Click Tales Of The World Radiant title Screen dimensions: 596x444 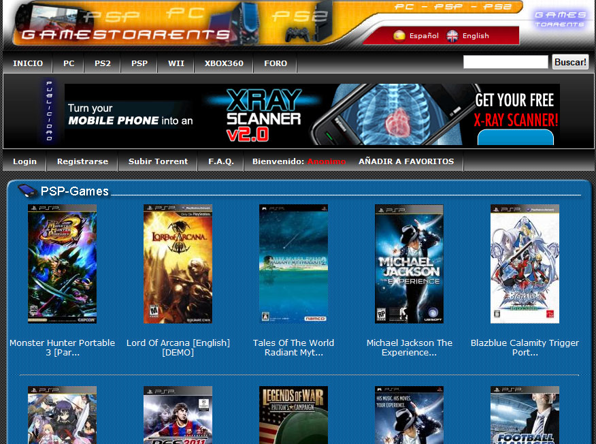pos(293,347)
